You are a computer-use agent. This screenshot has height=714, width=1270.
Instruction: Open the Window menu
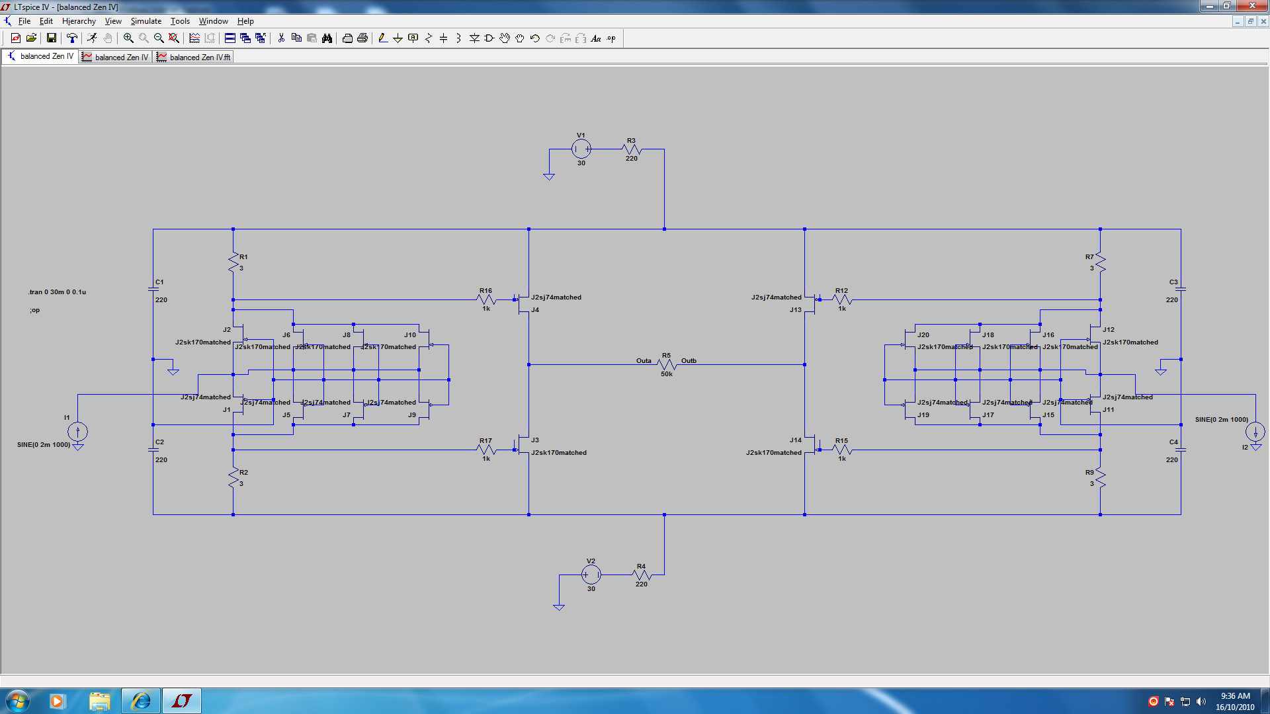[x=213, y=21]
